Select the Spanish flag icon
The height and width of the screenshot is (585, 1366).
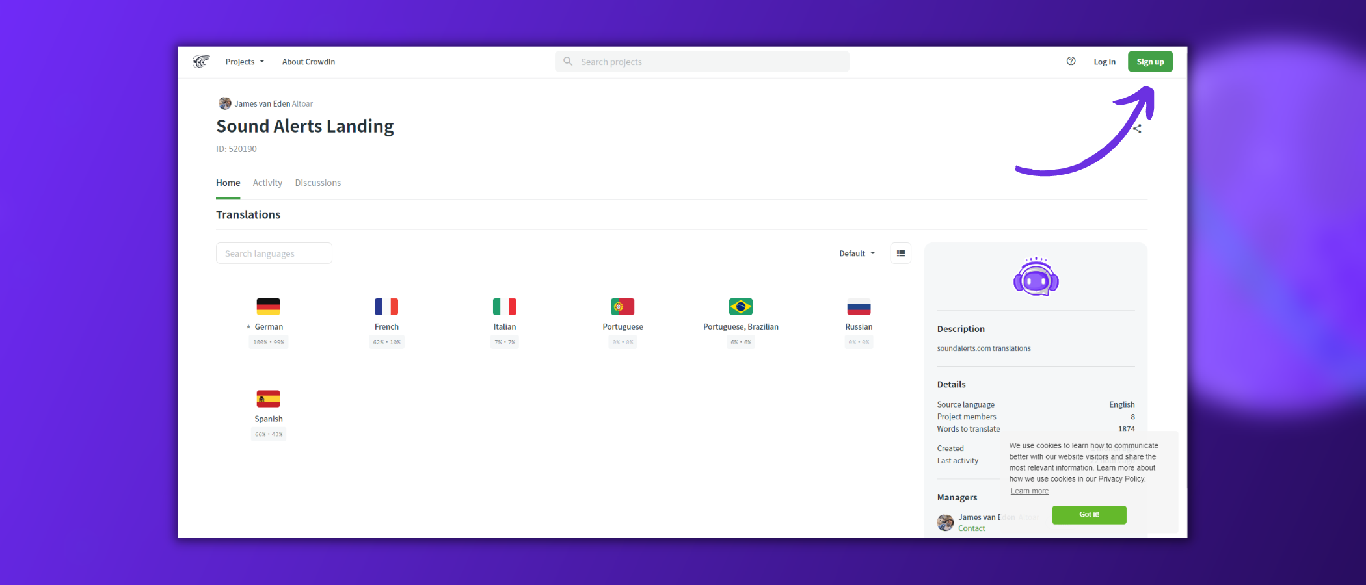click(268, 398)
